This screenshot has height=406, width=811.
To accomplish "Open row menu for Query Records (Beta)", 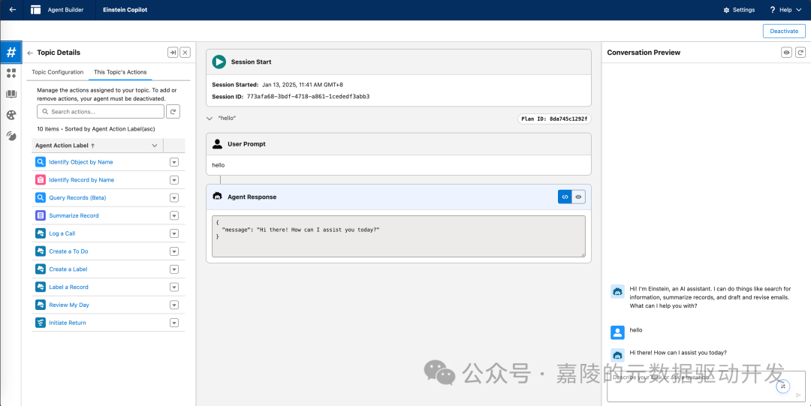I will (174, 198).
